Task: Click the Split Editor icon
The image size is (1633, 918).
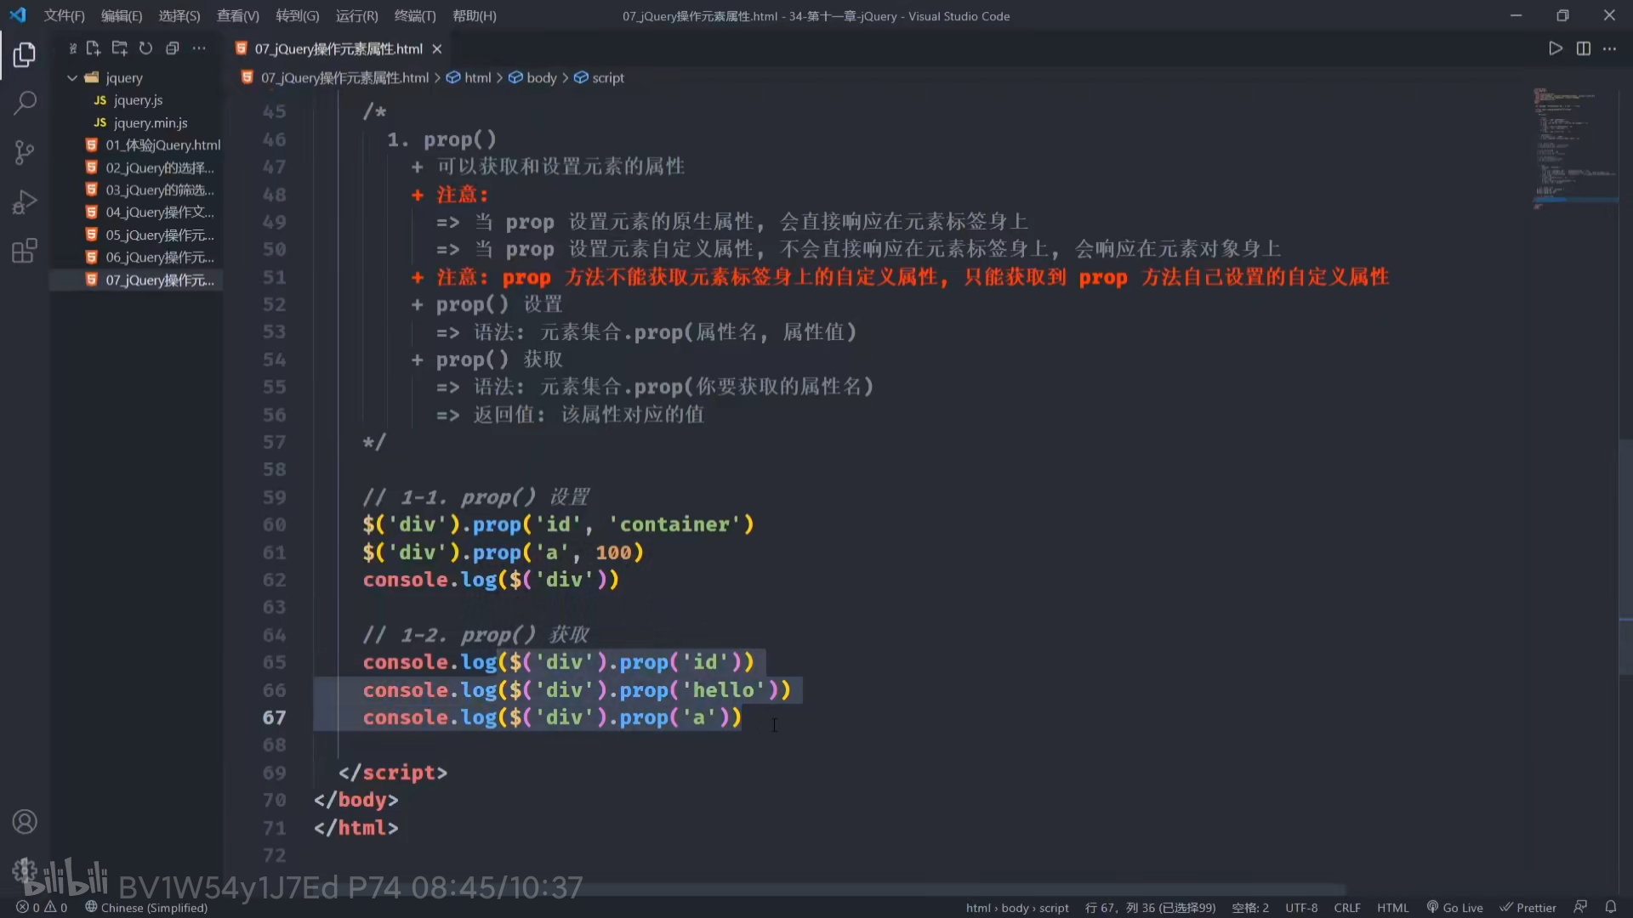Action: coord(1583,48)
